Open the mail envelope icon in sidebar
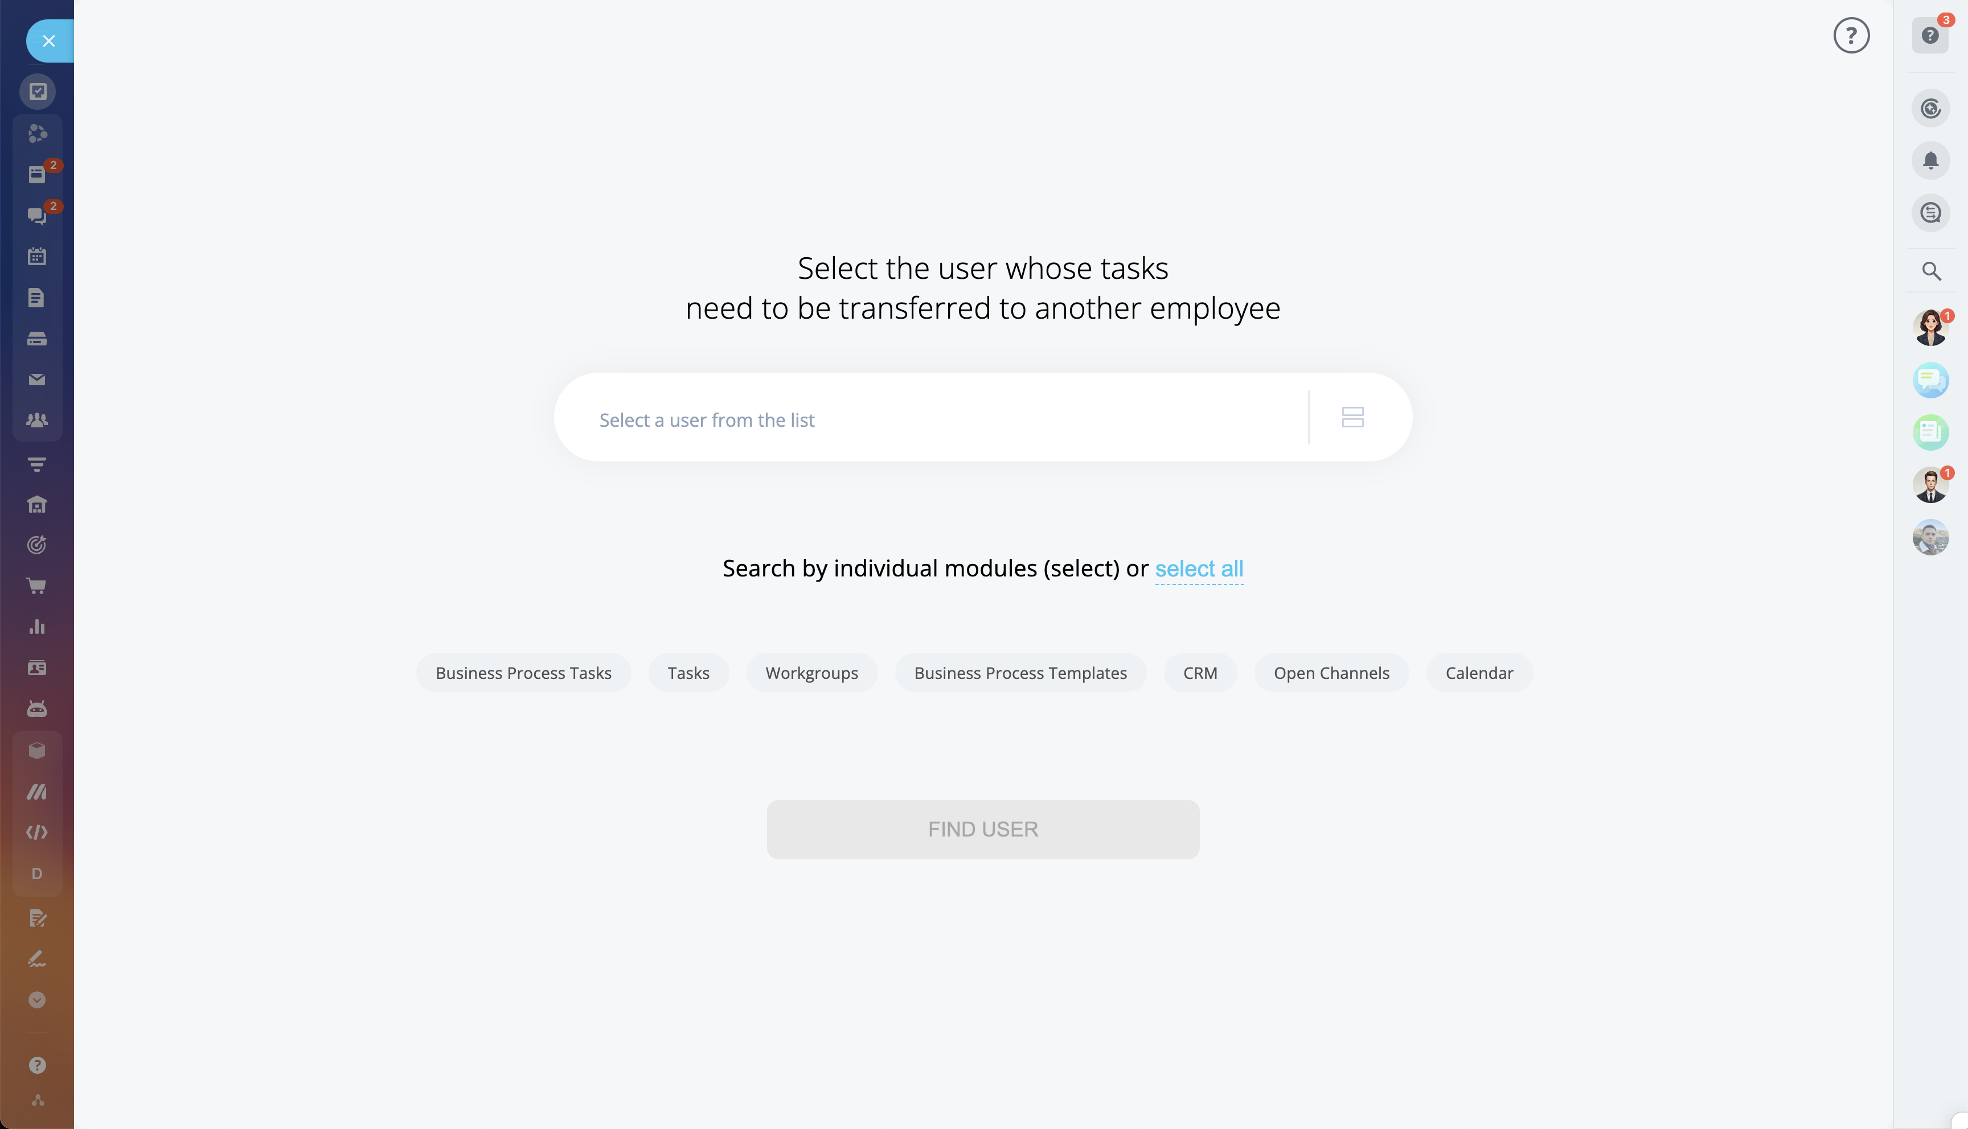 click(36, 379)
